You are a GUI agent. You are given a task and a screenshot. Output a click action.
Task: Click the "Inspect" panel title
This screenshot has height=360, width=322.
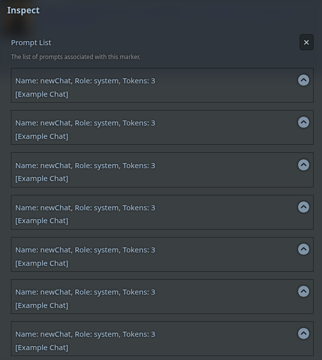click(23, 10)
